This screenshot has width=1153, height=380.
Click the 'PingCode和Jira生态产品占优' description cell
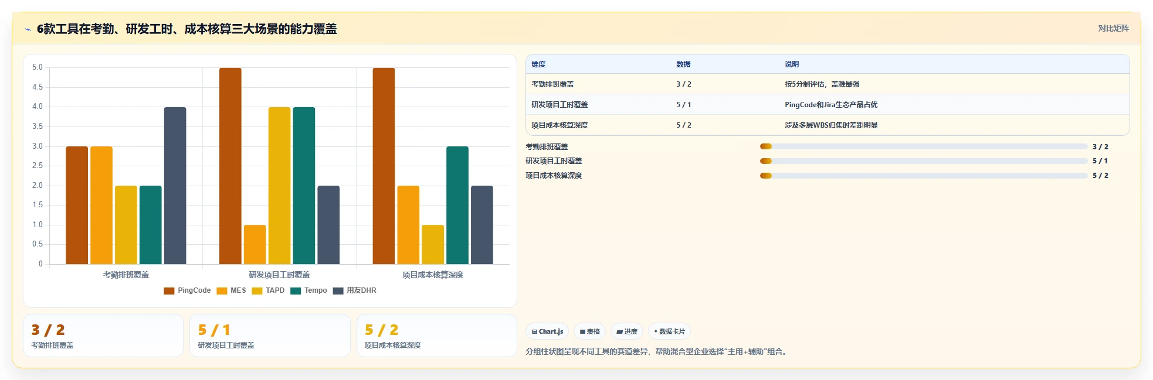831,105
